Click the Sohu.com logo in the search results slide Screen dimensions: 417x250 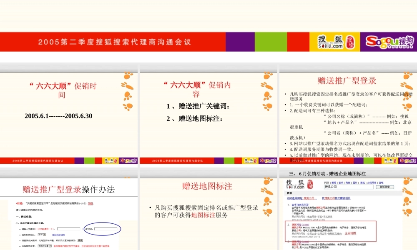coord(299,184)
